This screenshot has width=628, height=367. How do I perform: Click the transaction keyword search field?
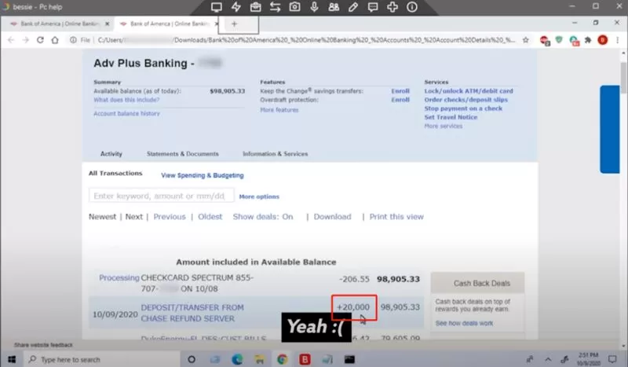tap(162, 196)
